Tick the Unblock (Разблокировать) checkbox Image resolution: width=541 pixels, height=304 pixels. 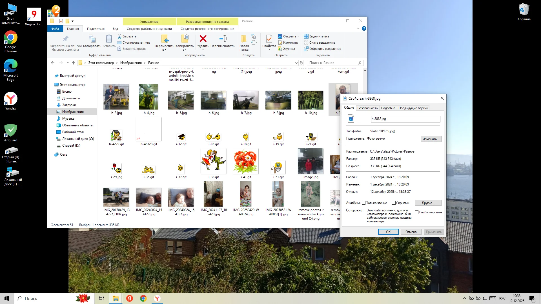(x=416, y=212)
